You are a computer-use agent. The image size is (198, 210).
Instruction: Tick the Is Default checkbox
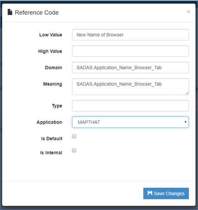[x=74, y=136]
